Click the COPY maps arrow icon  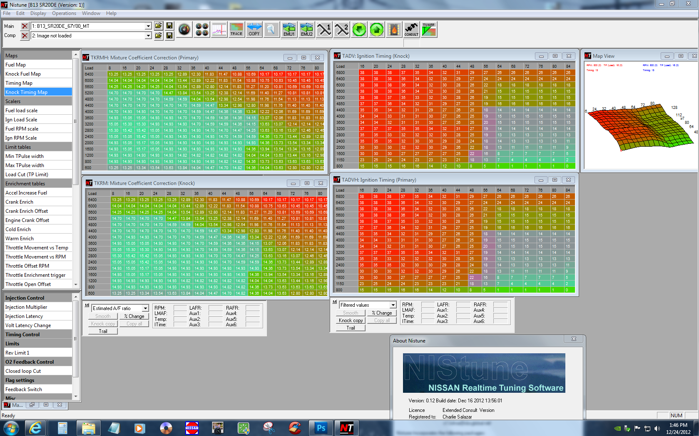[x=254, y=30]
